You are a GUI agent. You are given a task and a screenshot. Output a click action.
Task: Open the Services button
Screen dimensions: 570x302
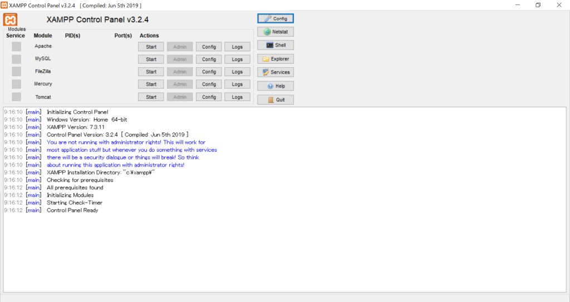275,72
